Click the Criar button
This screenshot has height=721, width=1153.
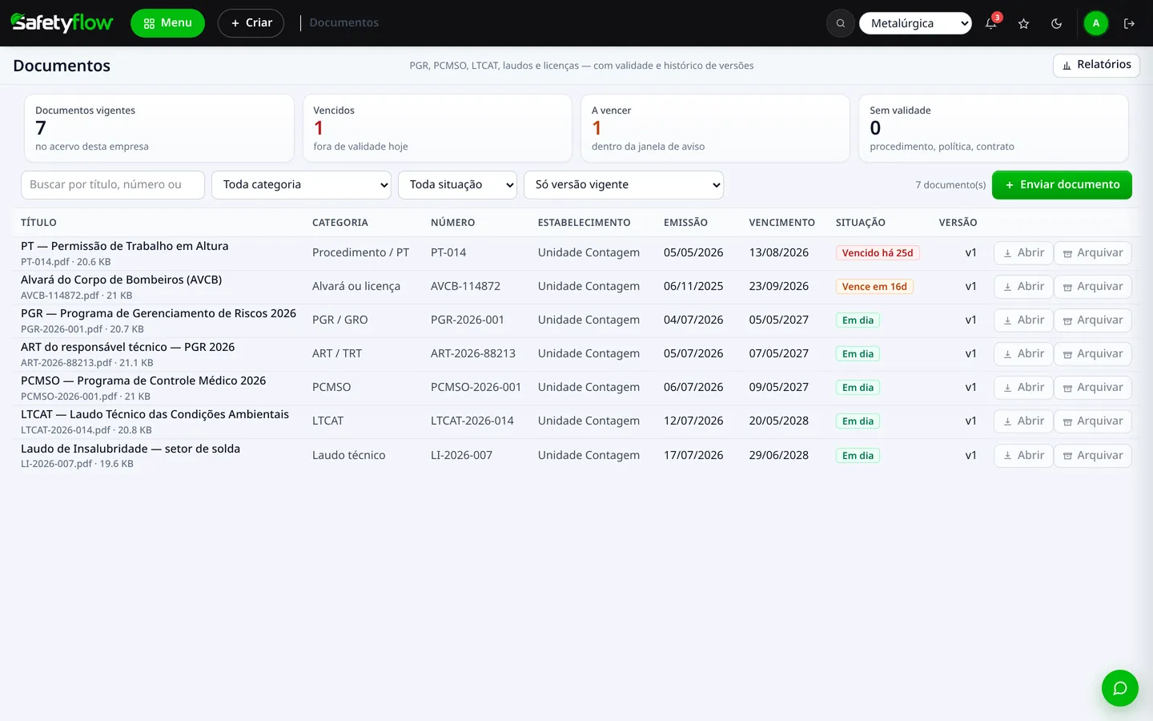point(251,23)
